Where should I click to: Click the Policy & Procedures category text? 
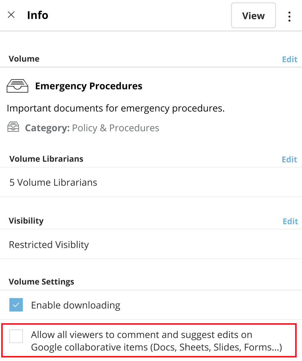[x=116, y=128]
